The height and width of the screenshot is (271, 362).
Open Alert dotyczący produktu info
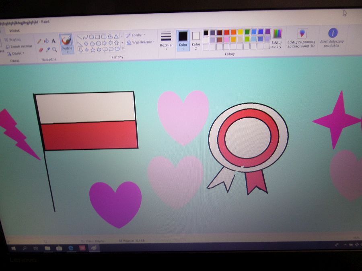click(x=332, y=38)
